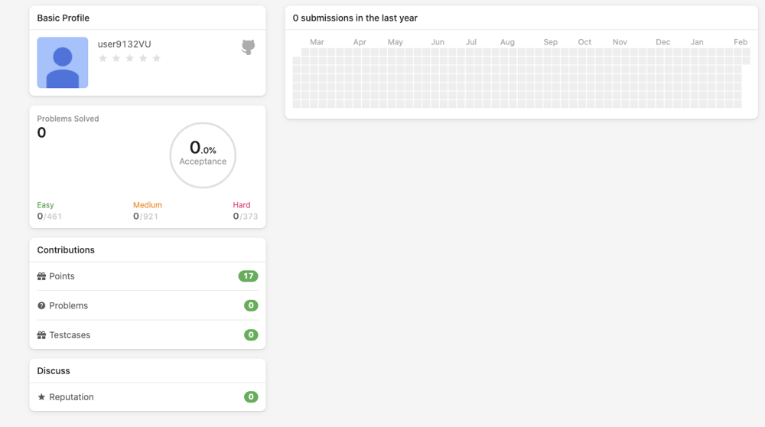Click the gift icon beside Testcases
This screenshot has height=427, width=765.
click(x=41, y=334)
